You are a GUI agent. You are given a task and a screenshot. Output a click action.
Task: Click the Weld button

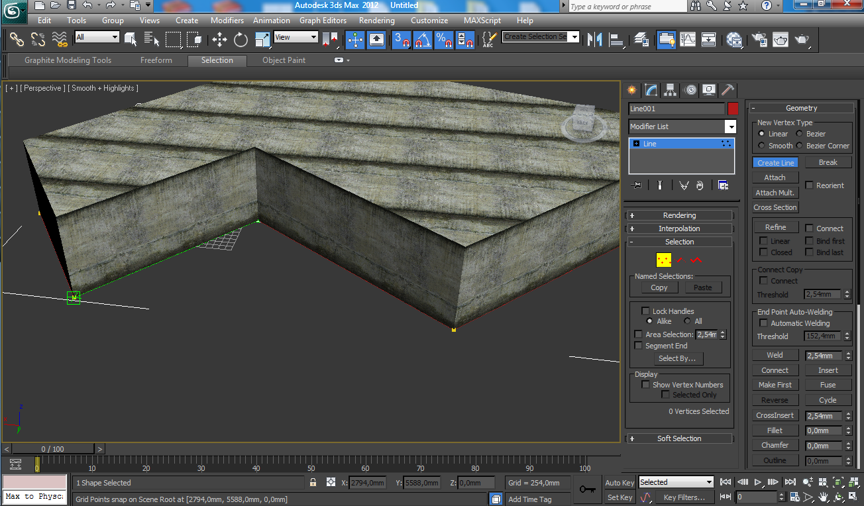775,355
